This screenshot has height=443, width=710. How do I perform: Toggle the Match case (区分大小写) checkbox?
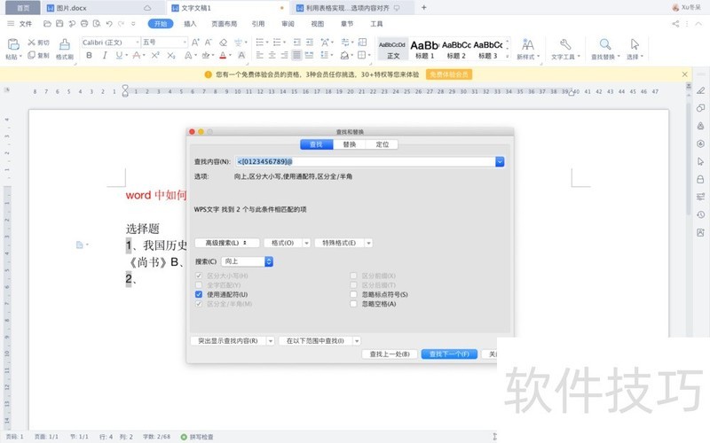click(198, 276)
